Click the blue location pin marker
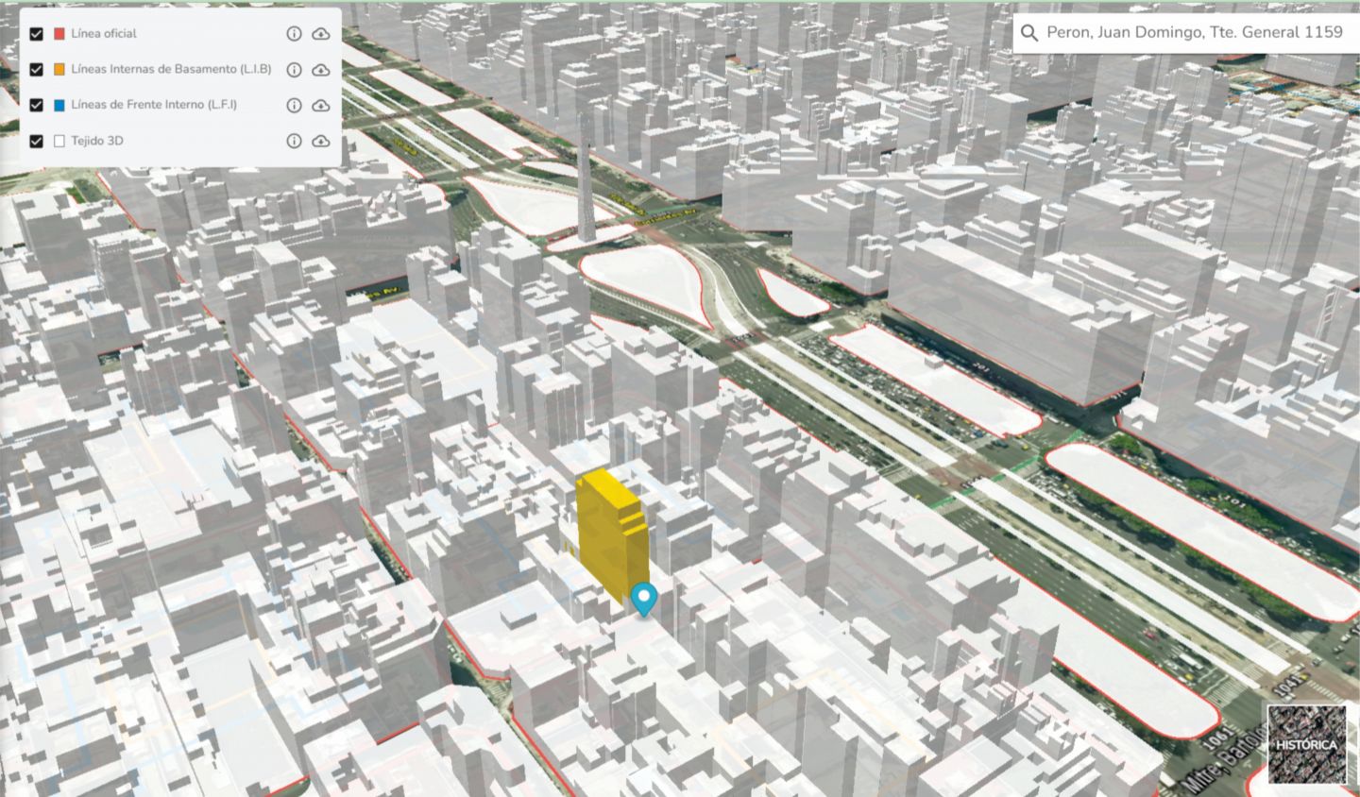The image size is (1360, 797). (x=644, y=600)
